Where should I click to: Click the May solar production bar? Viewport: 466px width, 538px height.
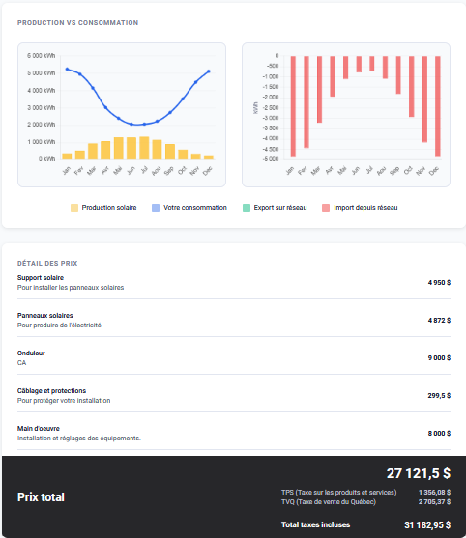point(119,148)
